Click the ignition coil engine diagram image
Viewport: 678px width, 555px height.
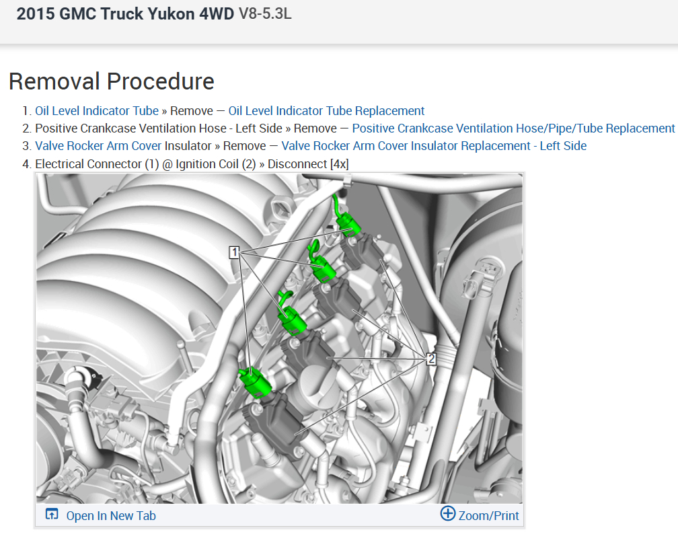(x=279, y=338)
